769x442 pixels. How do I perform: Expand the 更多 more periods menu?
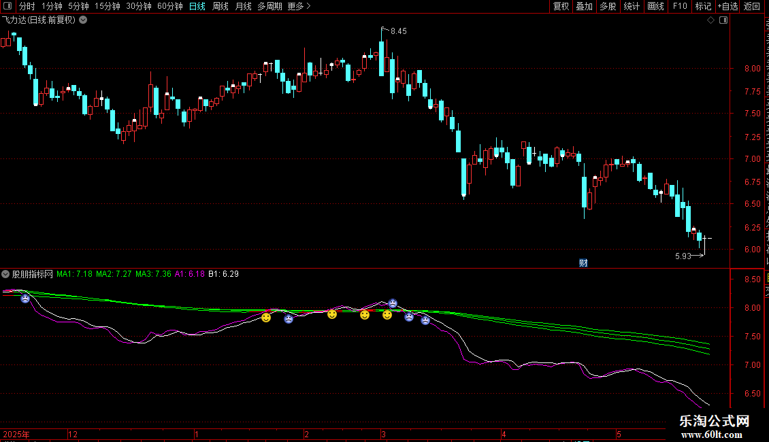[299, 6]
